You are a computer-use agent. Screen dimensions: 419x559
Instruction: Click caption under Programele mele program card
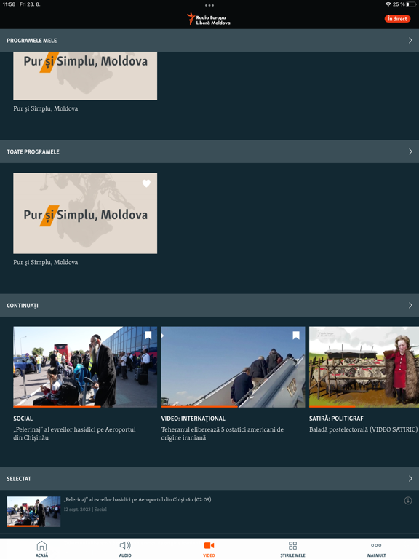(x=46, y=108)
